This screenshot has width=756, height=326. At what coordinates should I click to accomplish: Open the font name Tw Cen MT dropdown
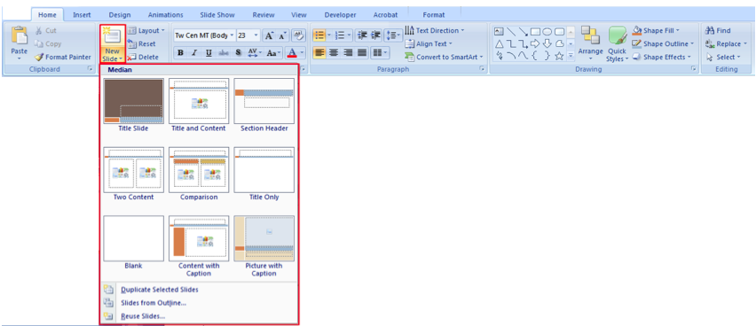[232, 35]
